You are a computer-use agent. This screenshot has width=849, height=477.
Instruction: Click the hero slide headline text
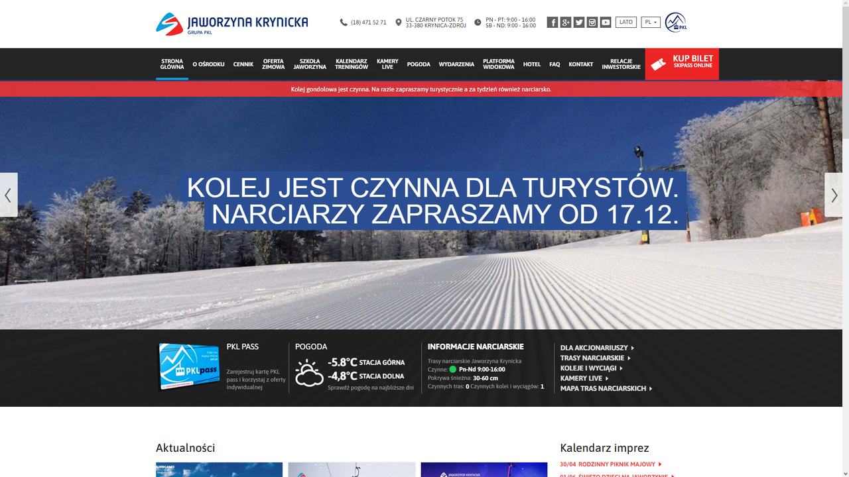click(x=433, y=201)
